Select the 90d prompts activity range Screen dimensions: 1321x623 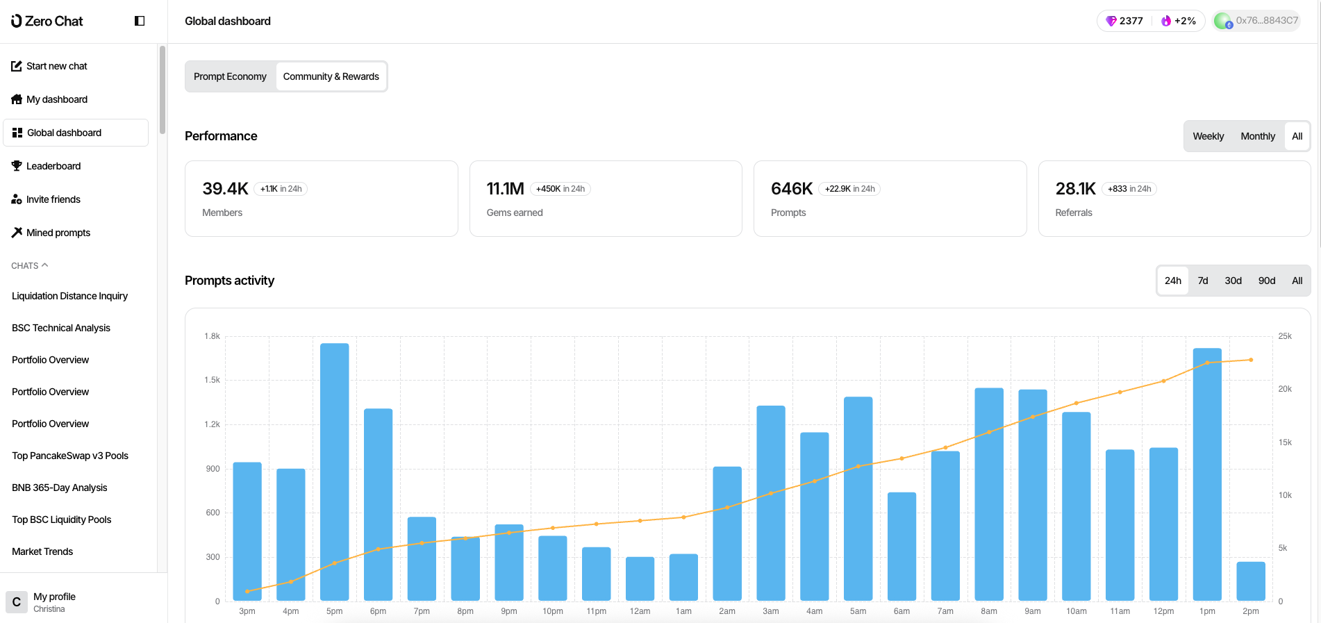(x=1267, y=281)
